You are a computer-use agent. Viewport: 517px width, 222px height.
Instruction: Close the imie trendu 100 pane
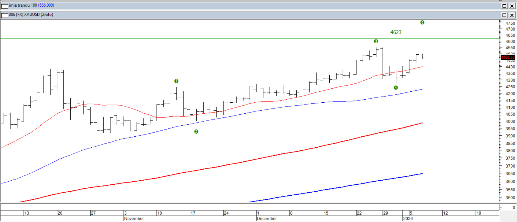(x=512, y=6)
